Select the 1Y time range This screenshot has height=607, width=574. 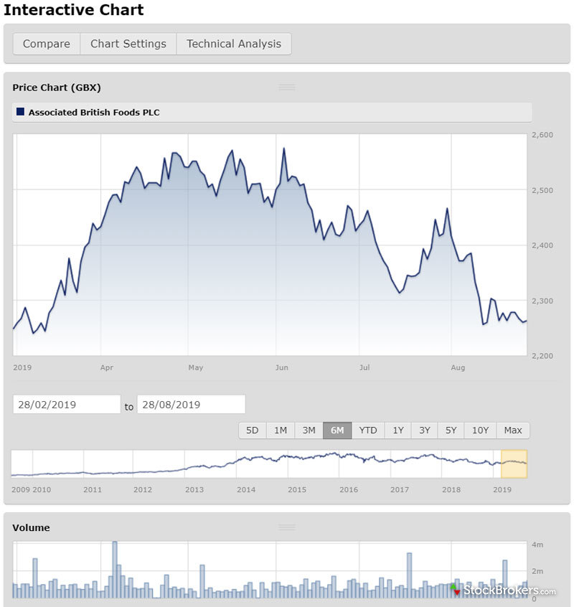[398, 430]
